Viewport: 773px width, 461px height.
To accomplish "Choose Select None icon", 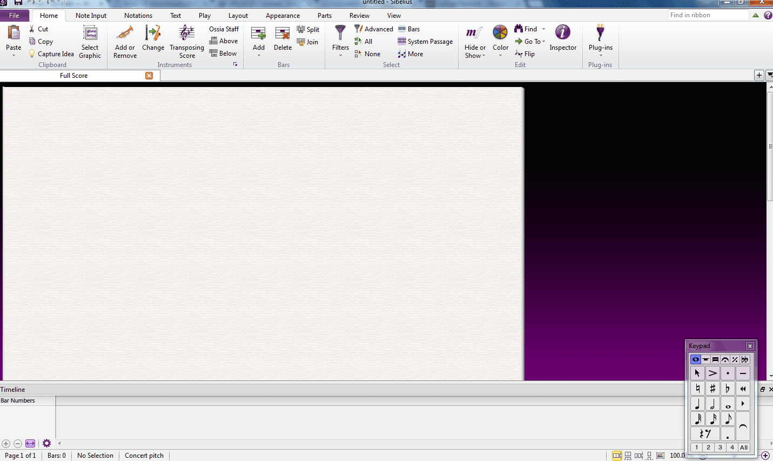I will (x=358, y=54).
